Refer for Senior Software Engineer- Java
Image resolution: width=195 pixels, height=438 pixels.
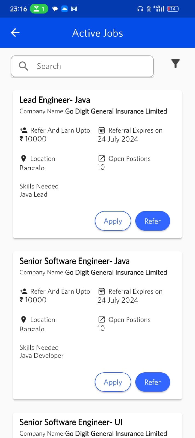[x=153, y=382]
